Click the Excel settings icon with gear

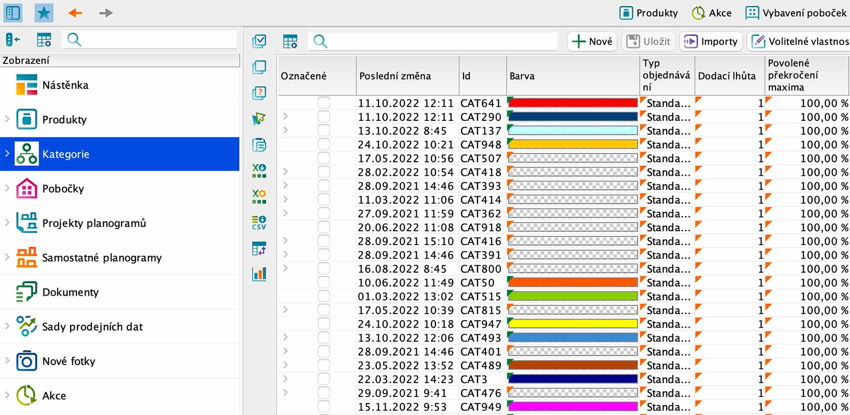pyautogui.click(x=259, y=196)
